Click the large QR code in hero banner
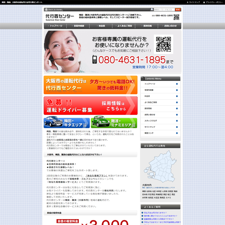 click(163, 44)
